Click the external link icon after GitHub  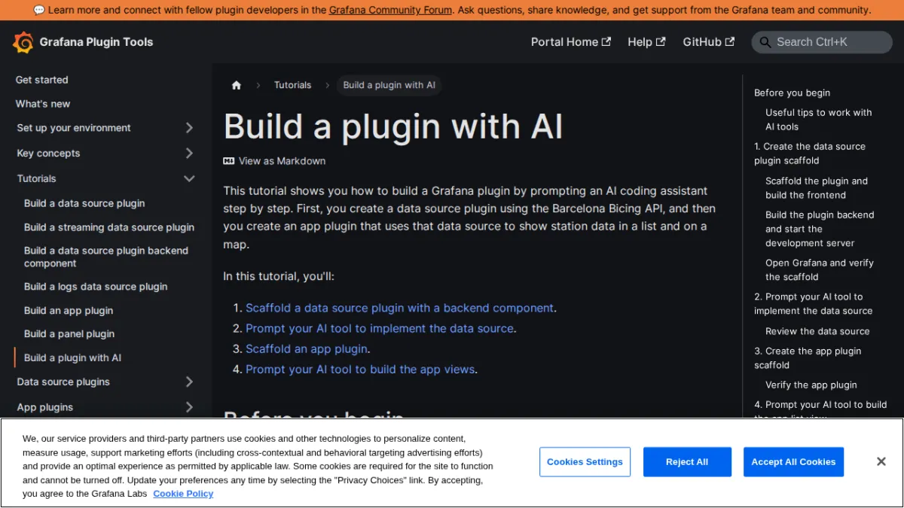(729, 42)
